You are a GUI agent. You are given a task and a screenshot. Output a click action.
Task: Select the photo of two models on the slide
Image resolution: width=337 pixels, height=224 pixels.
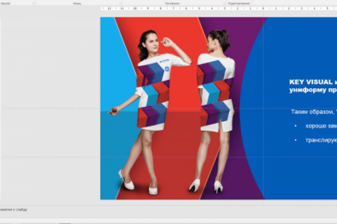coord(182,108)
